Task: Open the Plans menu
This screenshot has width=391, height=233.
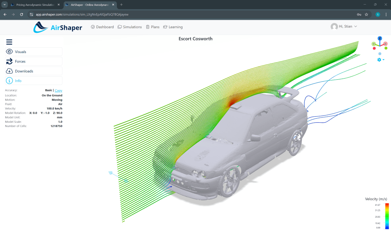Action: pos(153,27)
